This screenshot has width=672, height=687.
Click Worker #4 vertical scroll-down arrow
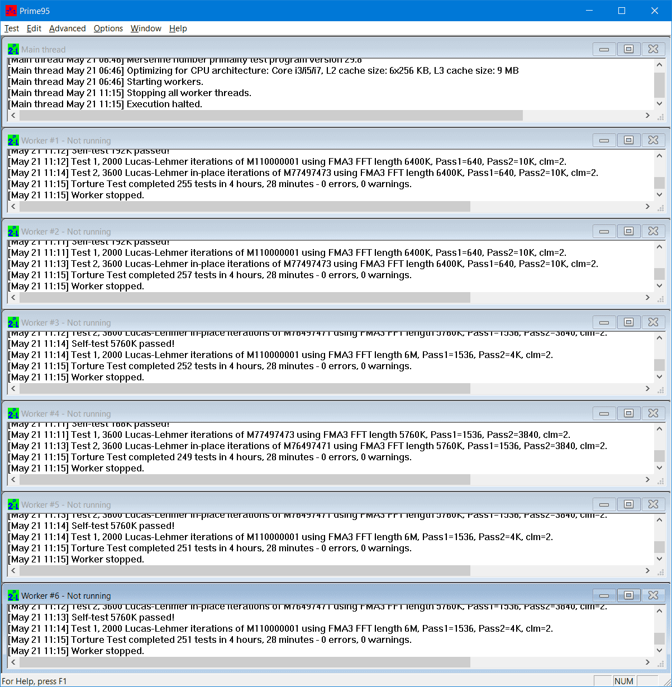coord(659,468)
